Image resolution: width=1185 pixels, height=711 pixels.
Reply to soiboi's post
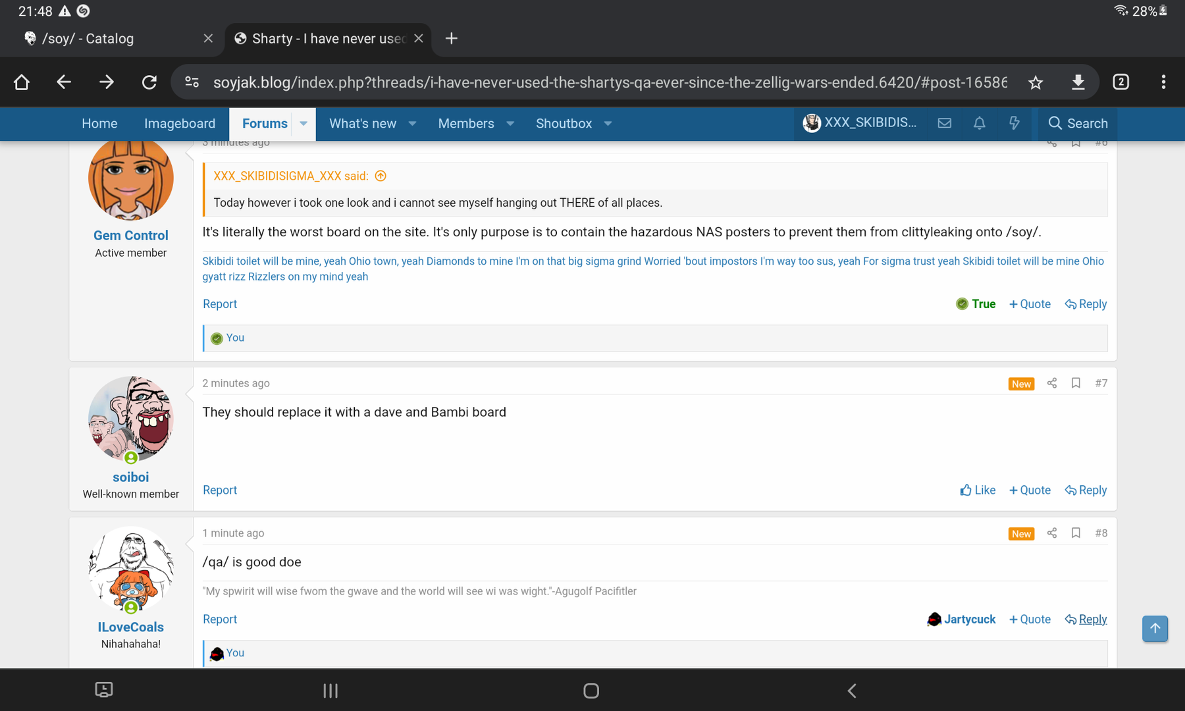[1086, 490]
